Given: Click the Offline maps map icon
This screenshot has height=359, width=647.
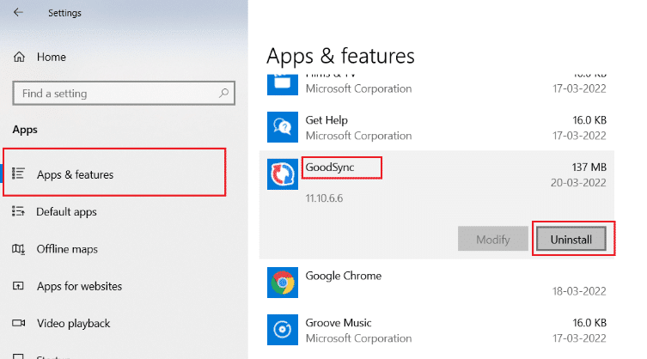Looking at the screenshot, I should [18, 249].
